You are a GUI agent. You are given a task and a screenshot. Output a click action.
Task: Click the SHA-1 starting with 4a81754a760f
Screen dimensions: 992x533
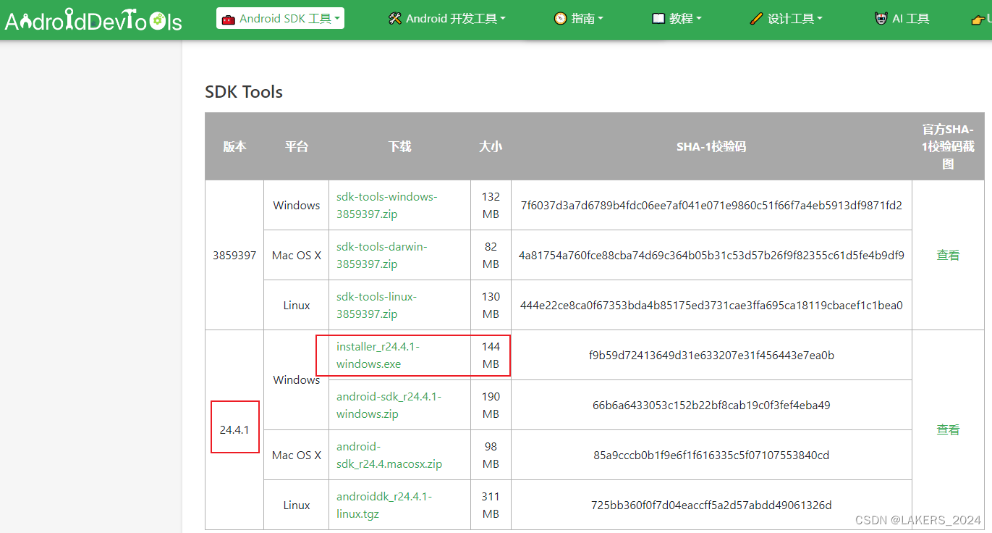[711, 256]
